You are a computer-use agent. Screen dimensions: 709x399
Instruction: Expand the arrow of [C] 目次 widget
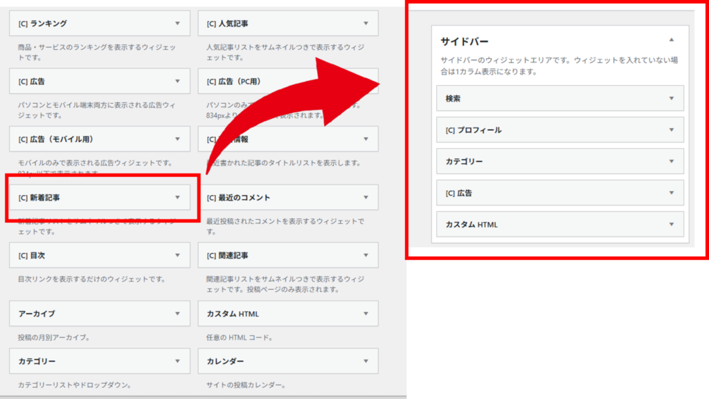click(177, 255)
